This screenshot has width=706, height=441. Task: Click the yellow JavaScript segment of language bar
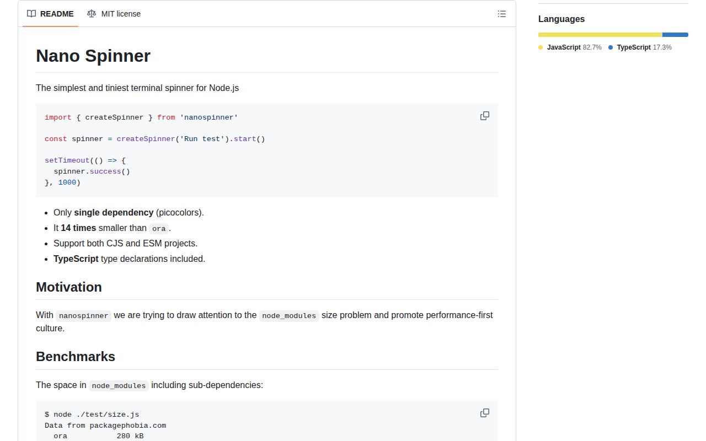600,35
